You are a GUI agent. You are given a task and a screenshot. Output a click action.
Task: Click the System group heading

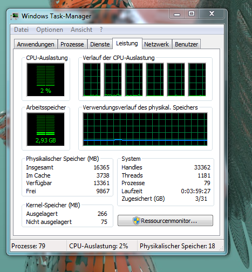point(131,159)
